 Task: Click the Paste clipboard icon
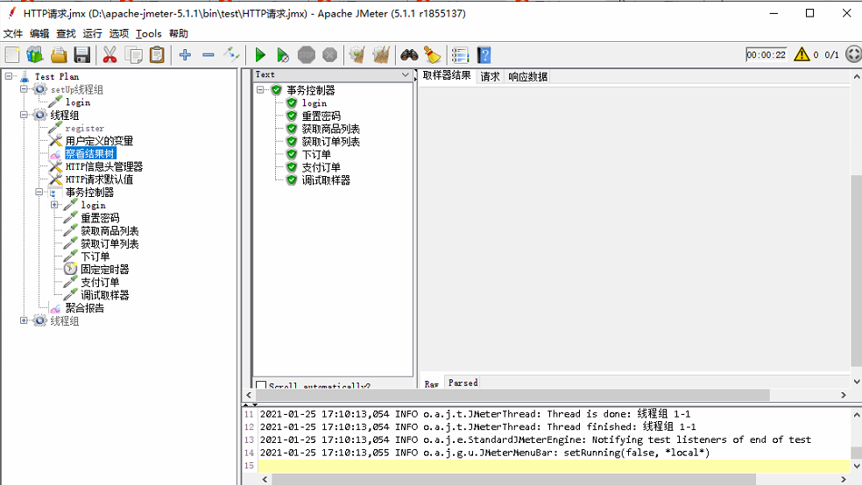point(157,55)
